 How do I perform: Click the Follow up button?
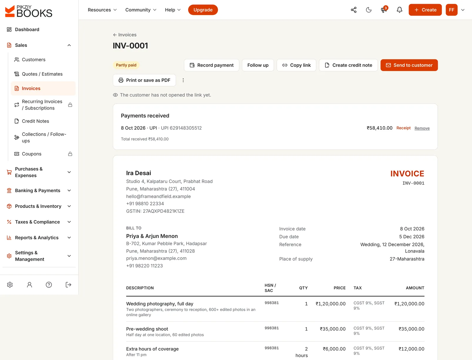(x=258, y=65)
